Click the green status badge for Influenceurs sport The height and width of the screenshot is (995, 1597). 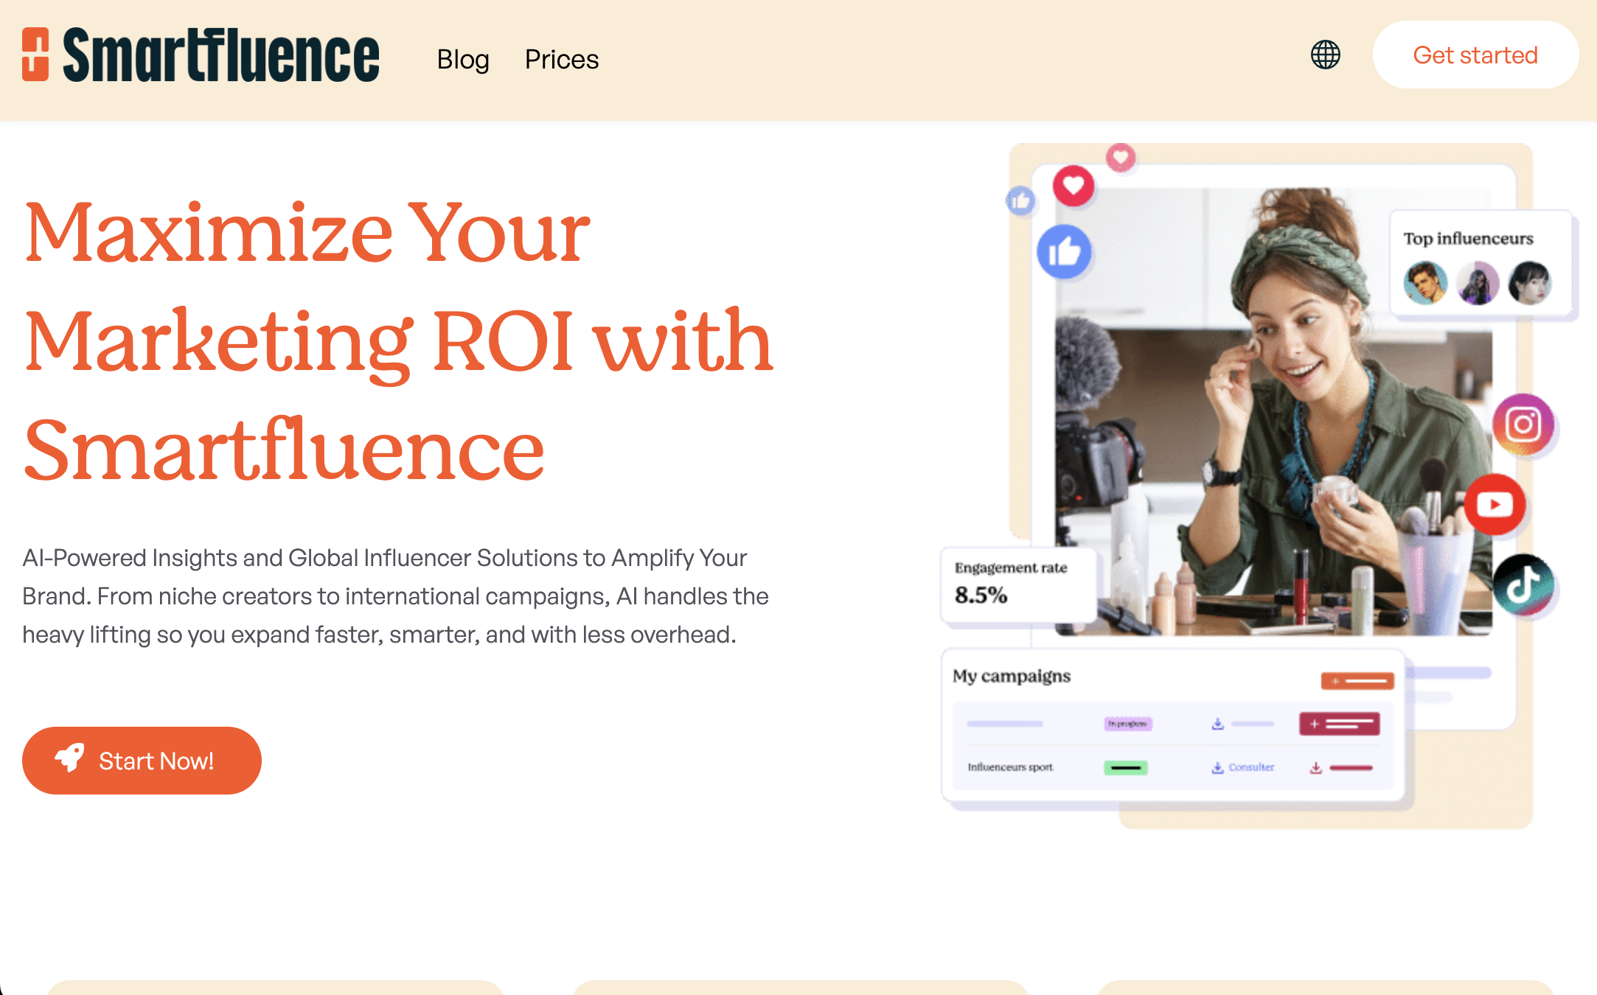click(1126, 768)
